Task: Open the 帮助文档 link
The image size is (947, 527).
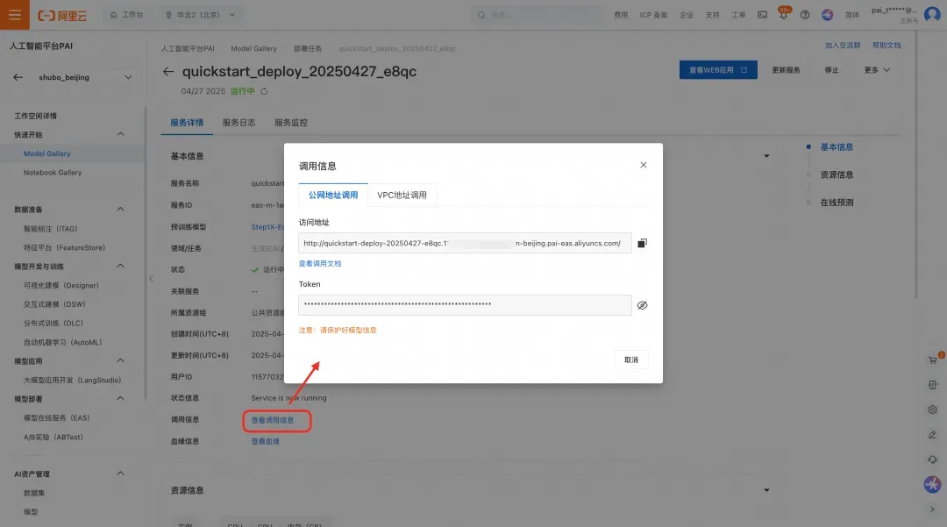Action: point(886,46)
